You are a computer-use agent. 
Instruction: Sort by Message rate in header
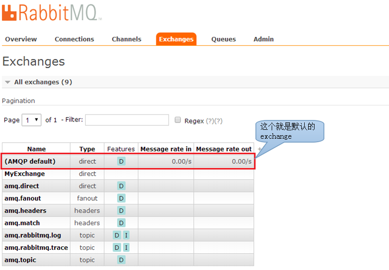166,149
